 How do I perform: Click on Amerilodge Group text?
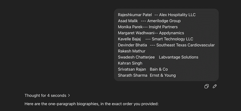click(164, 21)
